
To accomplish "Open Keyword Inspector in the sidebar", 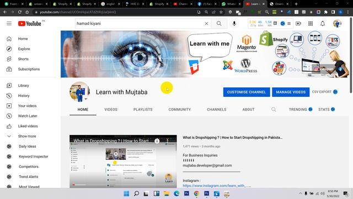I will click(x=33, y=156).
